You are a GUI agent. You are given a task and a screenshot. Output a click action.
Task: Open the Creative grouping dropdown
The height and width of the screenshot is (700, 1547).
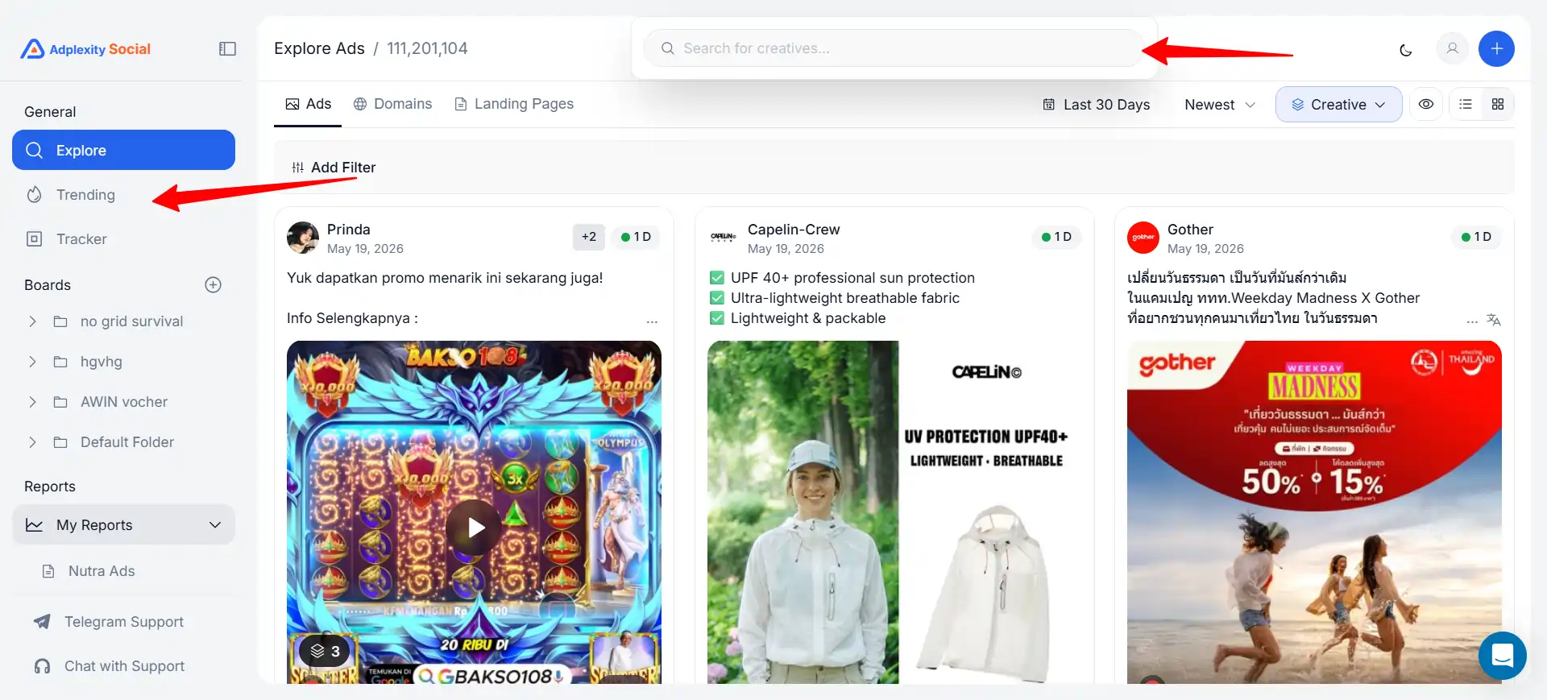click(x=1338, y=105)
